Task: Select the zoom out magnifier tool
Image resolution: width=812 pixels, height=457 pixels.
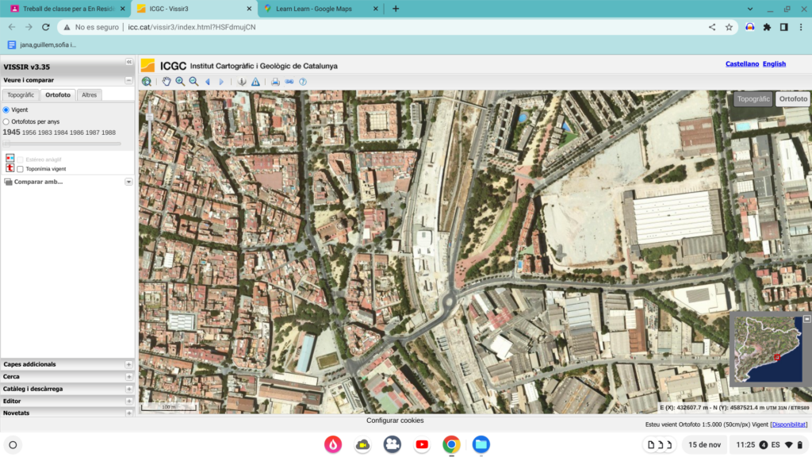Action: tap(193, 82)
